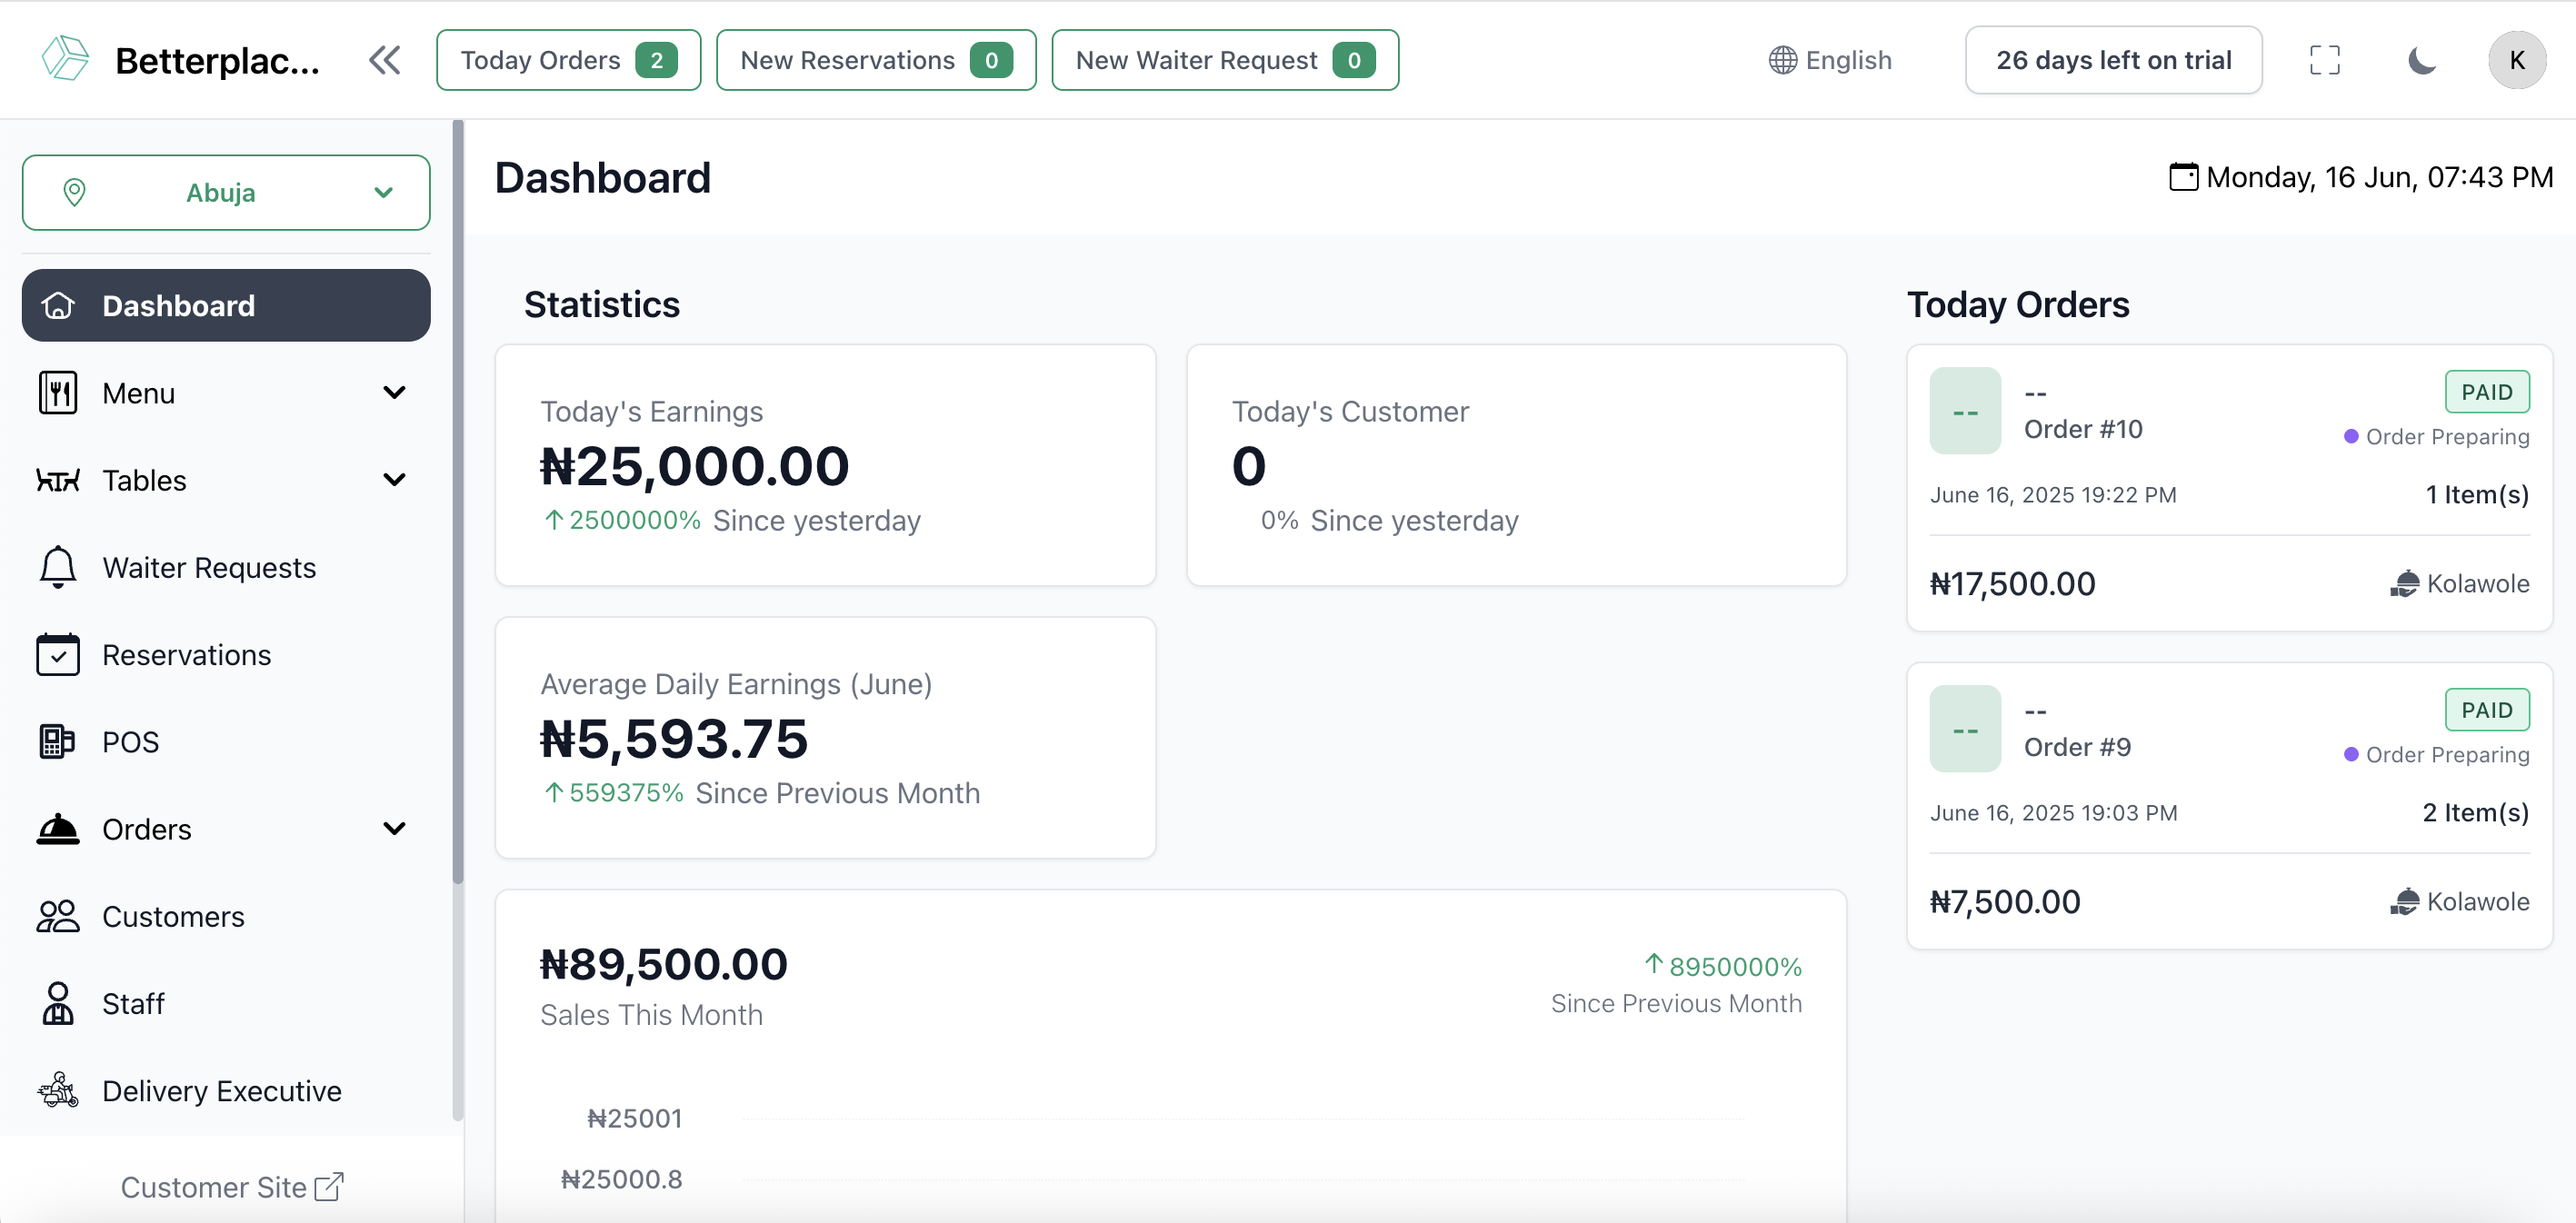Screen dimensions: 2576x1223
Task: Click the ₦25,000.00 earnings value
Action: (694, 466)
